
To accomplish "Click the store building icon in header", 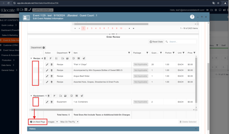I will click(26, 10).
